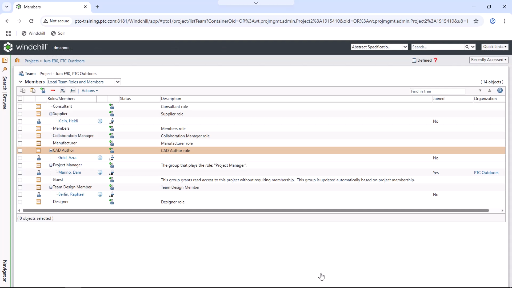Open the Search tab icon on the left sidebar
The image size is (512, 288).
tap(5, 69)
